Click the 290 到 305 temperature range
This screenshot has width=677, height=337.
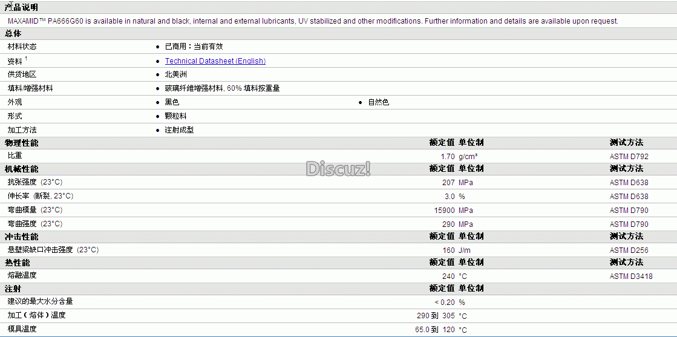click(436, 316)
